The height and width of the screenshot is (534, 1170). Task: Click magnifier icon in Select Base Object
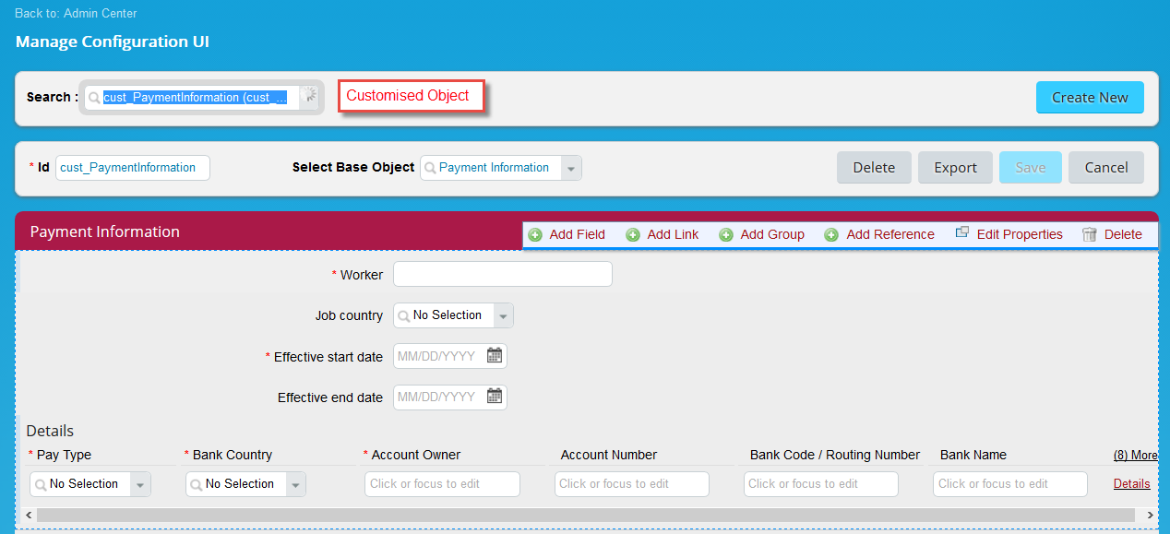coord(430,168)
